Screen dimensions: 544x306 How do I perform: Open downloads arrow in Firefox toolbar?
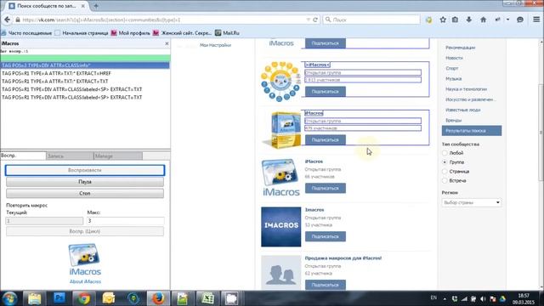pyautogui.click(x=468, y=20)
